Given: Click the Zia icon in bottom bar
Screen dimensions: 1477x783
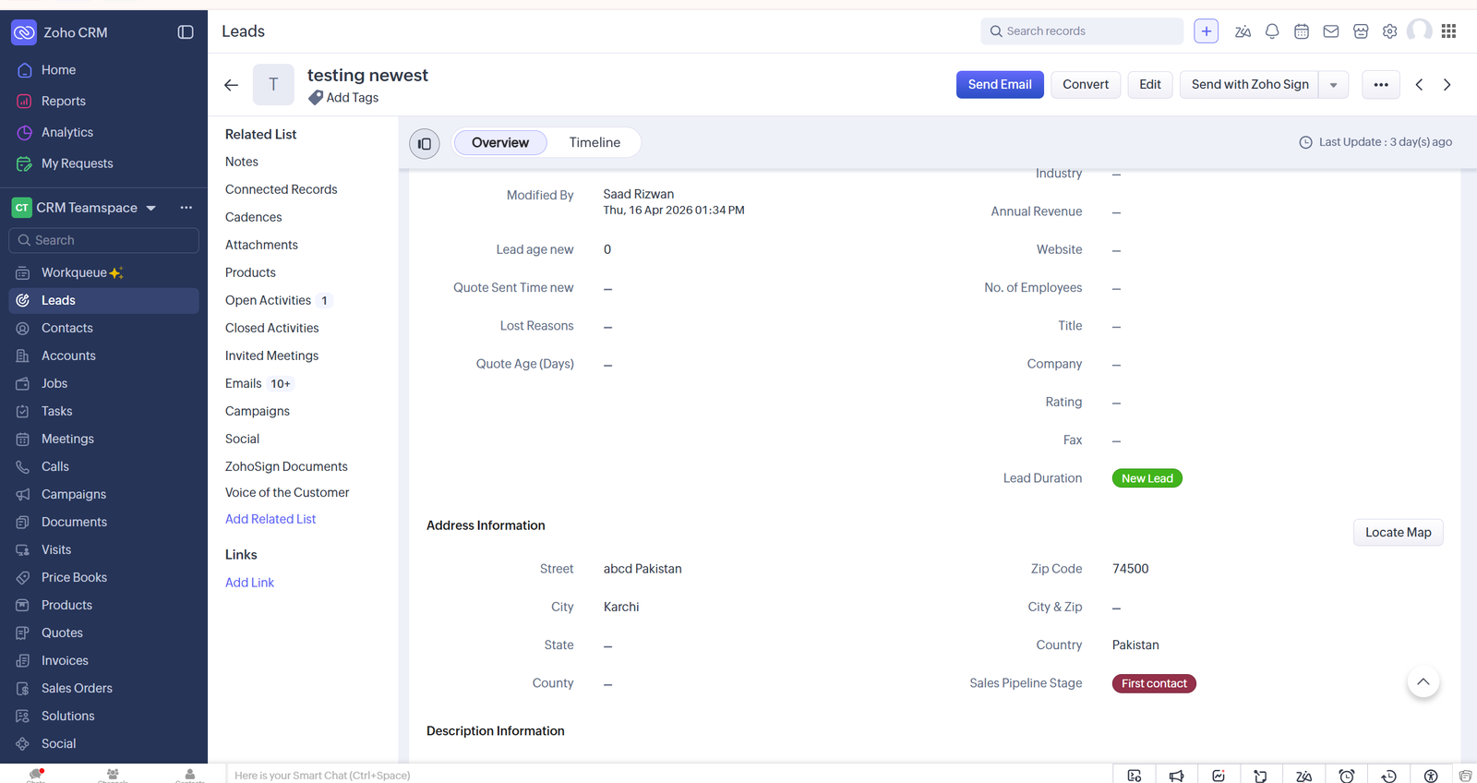Looking at the screenshot, I should 1303,776.
